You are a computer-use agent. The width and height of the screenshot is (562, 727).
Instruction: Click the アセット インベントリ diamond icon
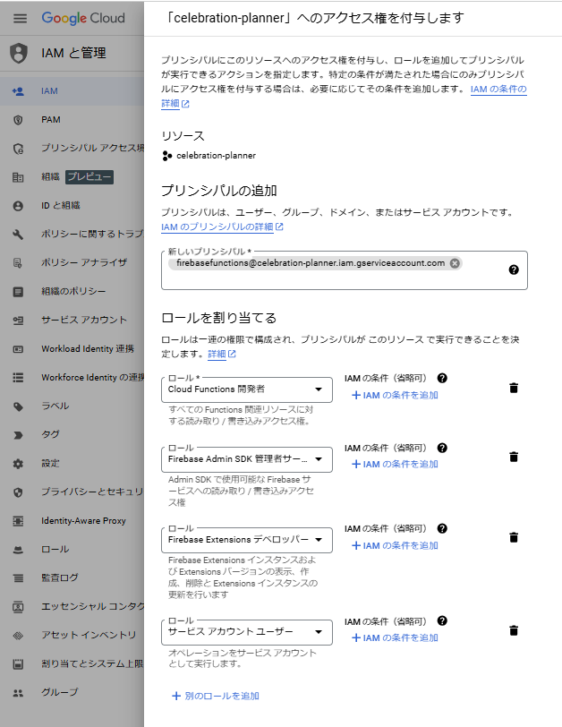tap(18, 636)
